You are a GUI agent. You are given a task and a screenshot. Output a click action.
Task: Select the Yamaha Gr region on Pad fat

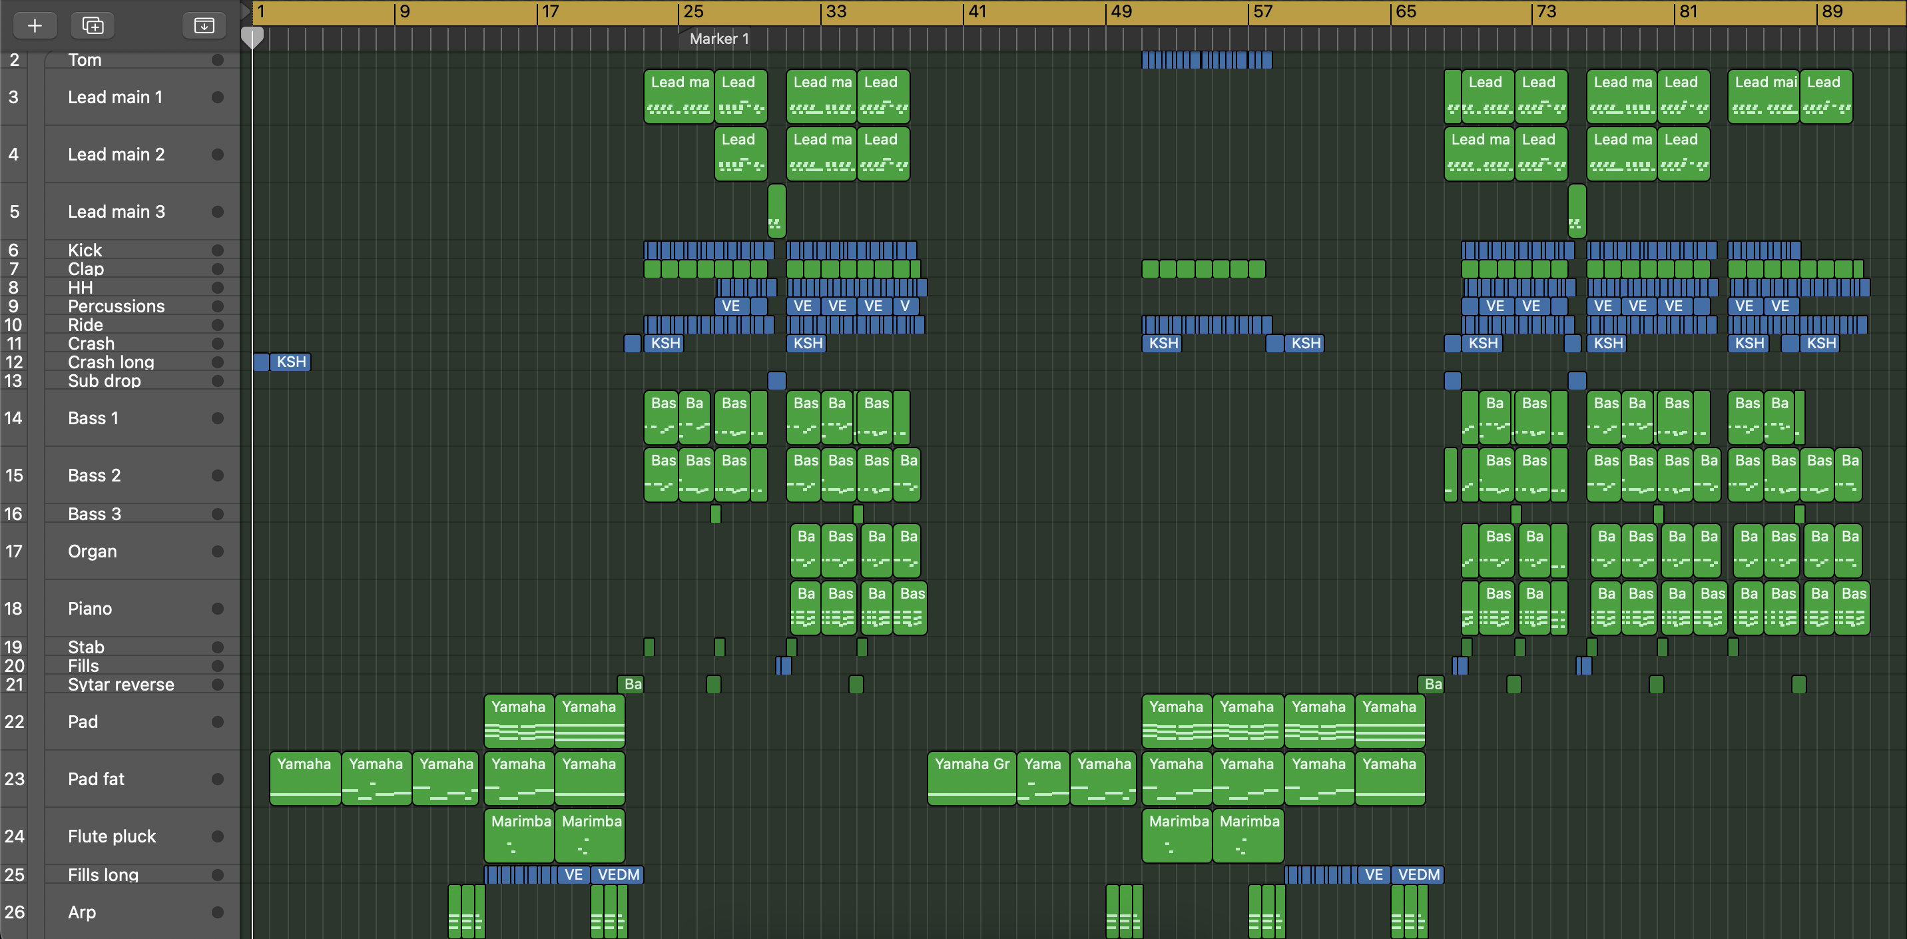click(972, 779)
